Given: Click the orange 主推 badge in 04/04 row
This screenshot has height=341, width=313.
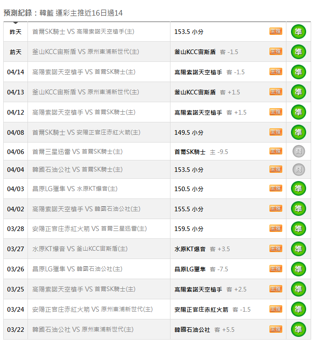Looking at the screenshot, I should coord(275,169).
